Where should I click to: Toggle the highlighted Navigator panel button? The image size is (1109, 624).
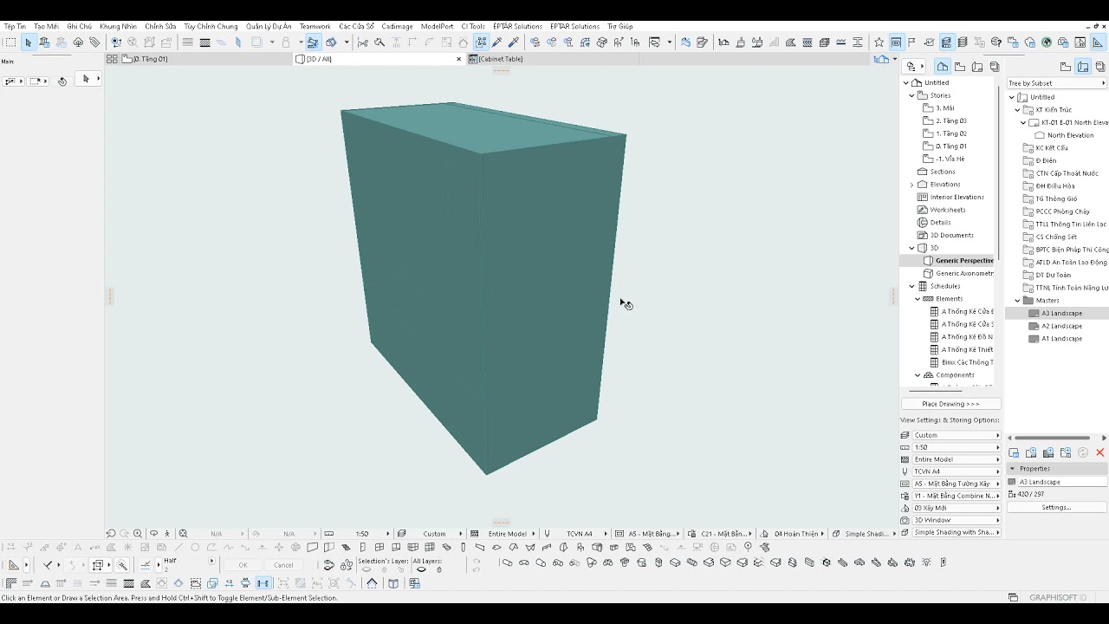click(x=947, y=42)
